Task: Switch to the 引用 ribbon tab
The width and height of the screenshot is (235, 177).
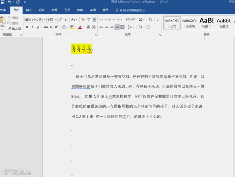Action: (x=67, y=10)
